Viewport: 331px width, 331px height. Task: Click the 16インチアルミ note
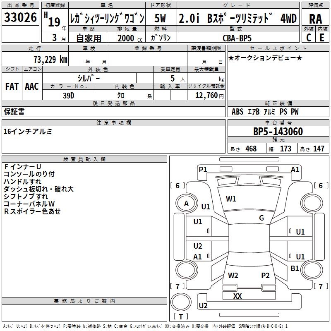tap(28, 132)
